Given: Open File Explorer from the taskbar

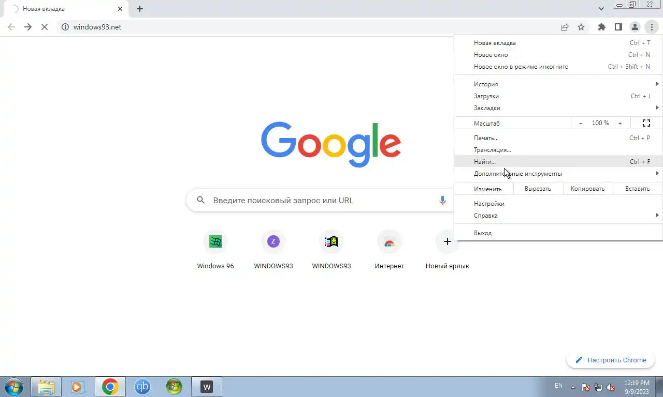Looking at the screenshot, I should tap(46, 387).
